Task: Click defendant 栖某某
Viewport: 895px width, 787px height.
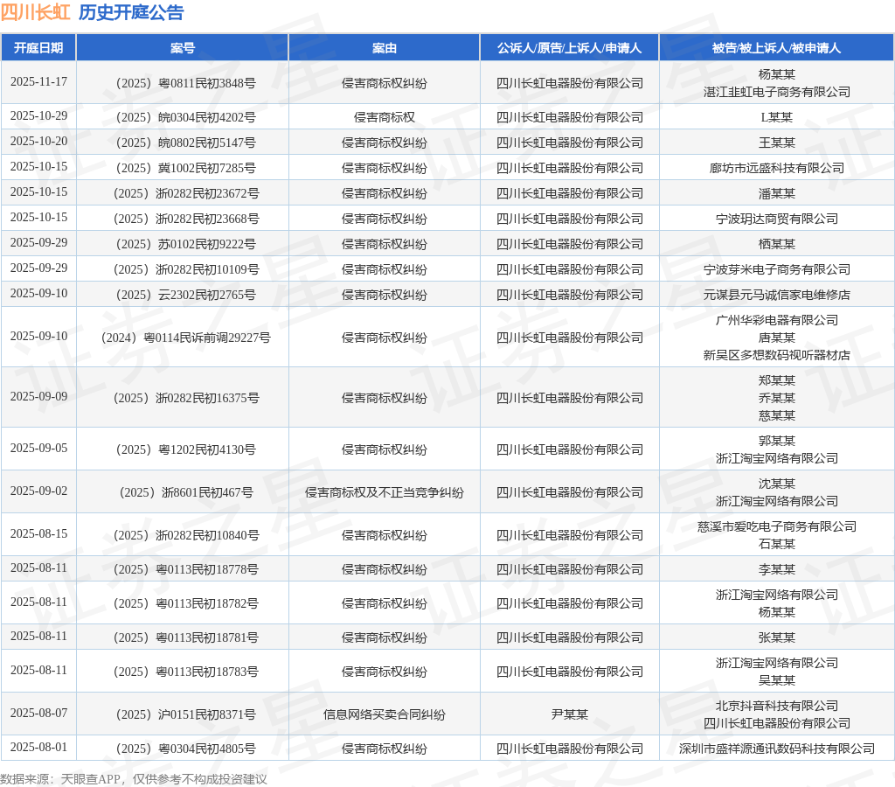Action: pyautogui.click(x=777, y=245)
